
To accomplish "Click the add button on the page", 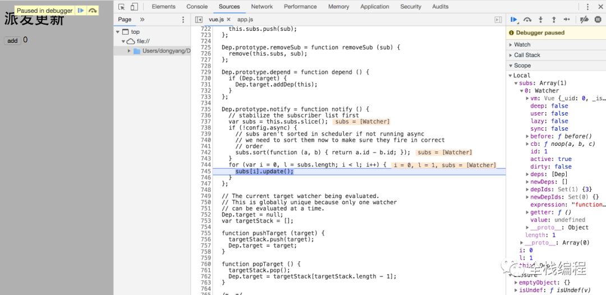I will (x=12, y=40).
